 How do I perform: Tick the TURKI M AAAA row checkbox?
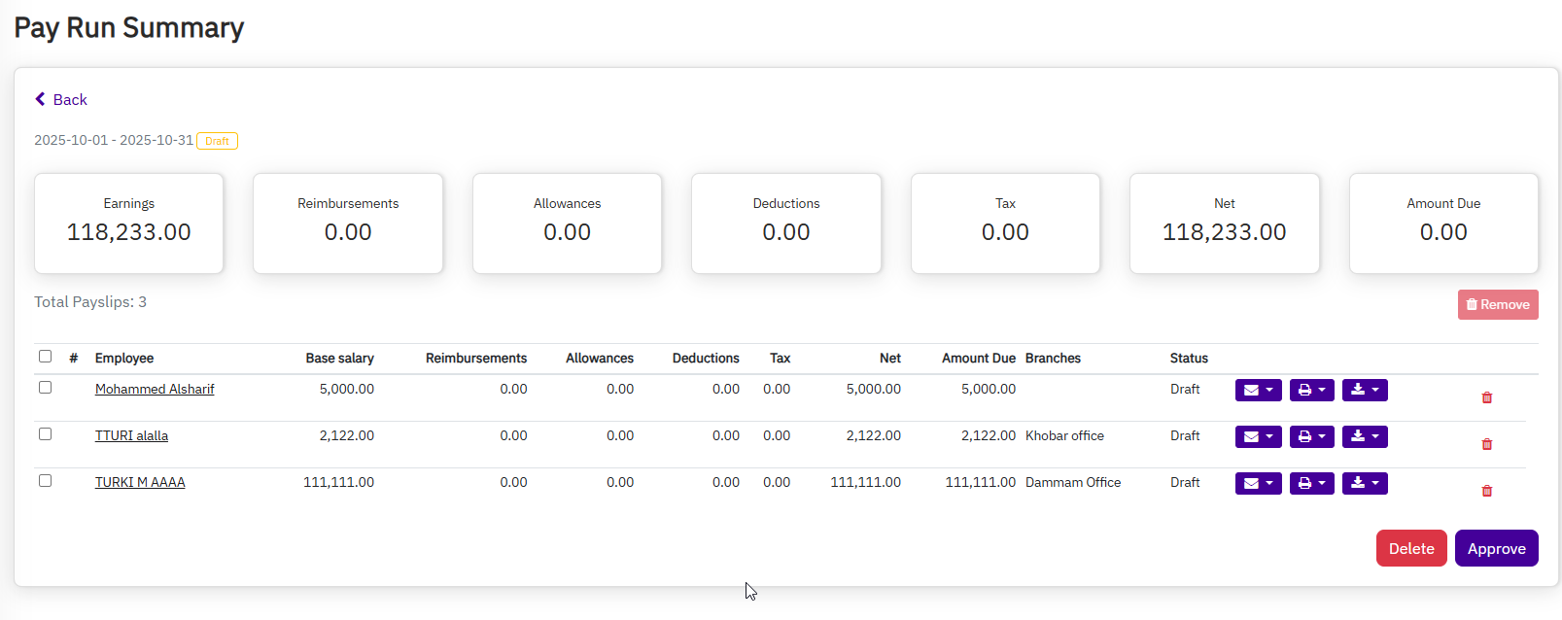click(x=45, y=481)
